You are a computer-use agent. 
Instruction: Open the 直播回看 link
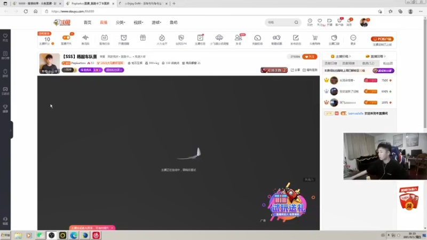coord(376,57)
